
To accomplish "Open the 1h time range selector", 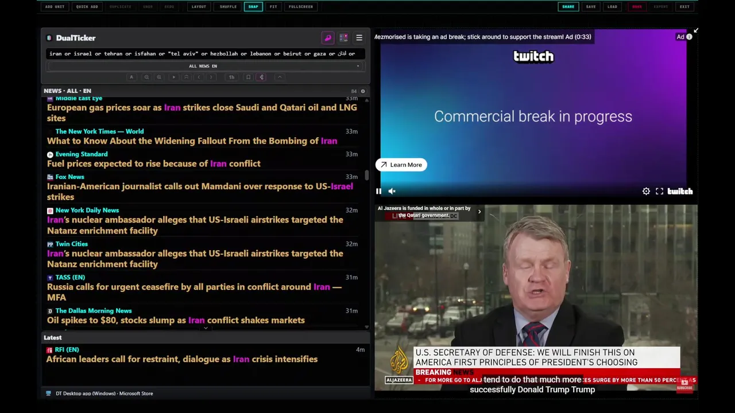I will click(x=231, y=77).
